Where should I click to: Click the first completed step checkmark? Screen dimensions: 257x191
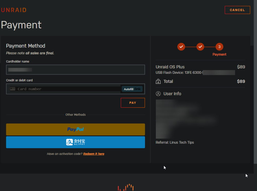point(181,47)
